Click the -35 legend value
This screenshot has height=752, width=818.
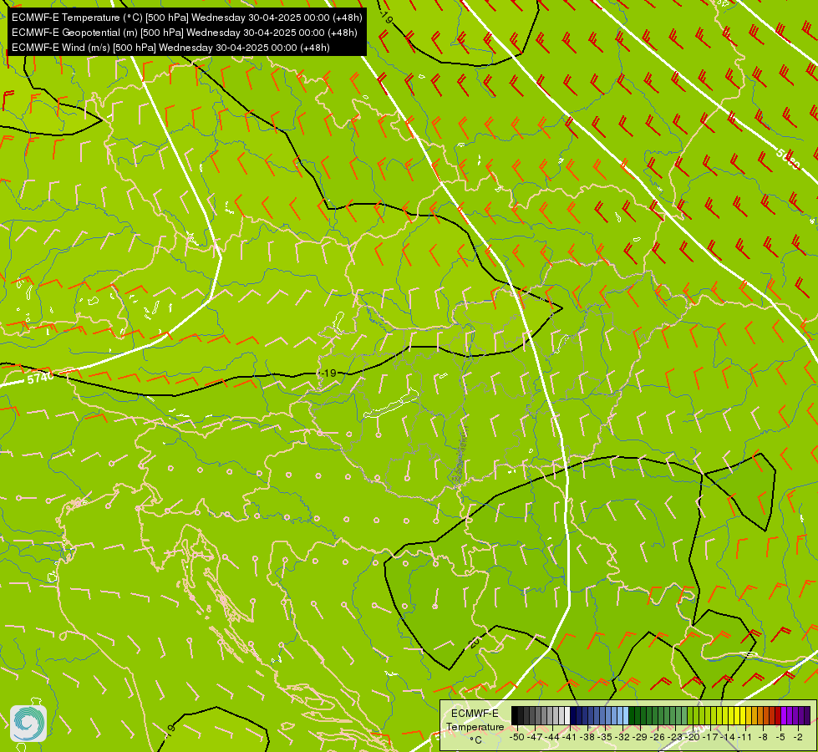[605, 737]
